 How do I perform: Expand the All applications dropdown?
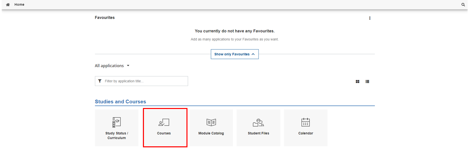112,66
